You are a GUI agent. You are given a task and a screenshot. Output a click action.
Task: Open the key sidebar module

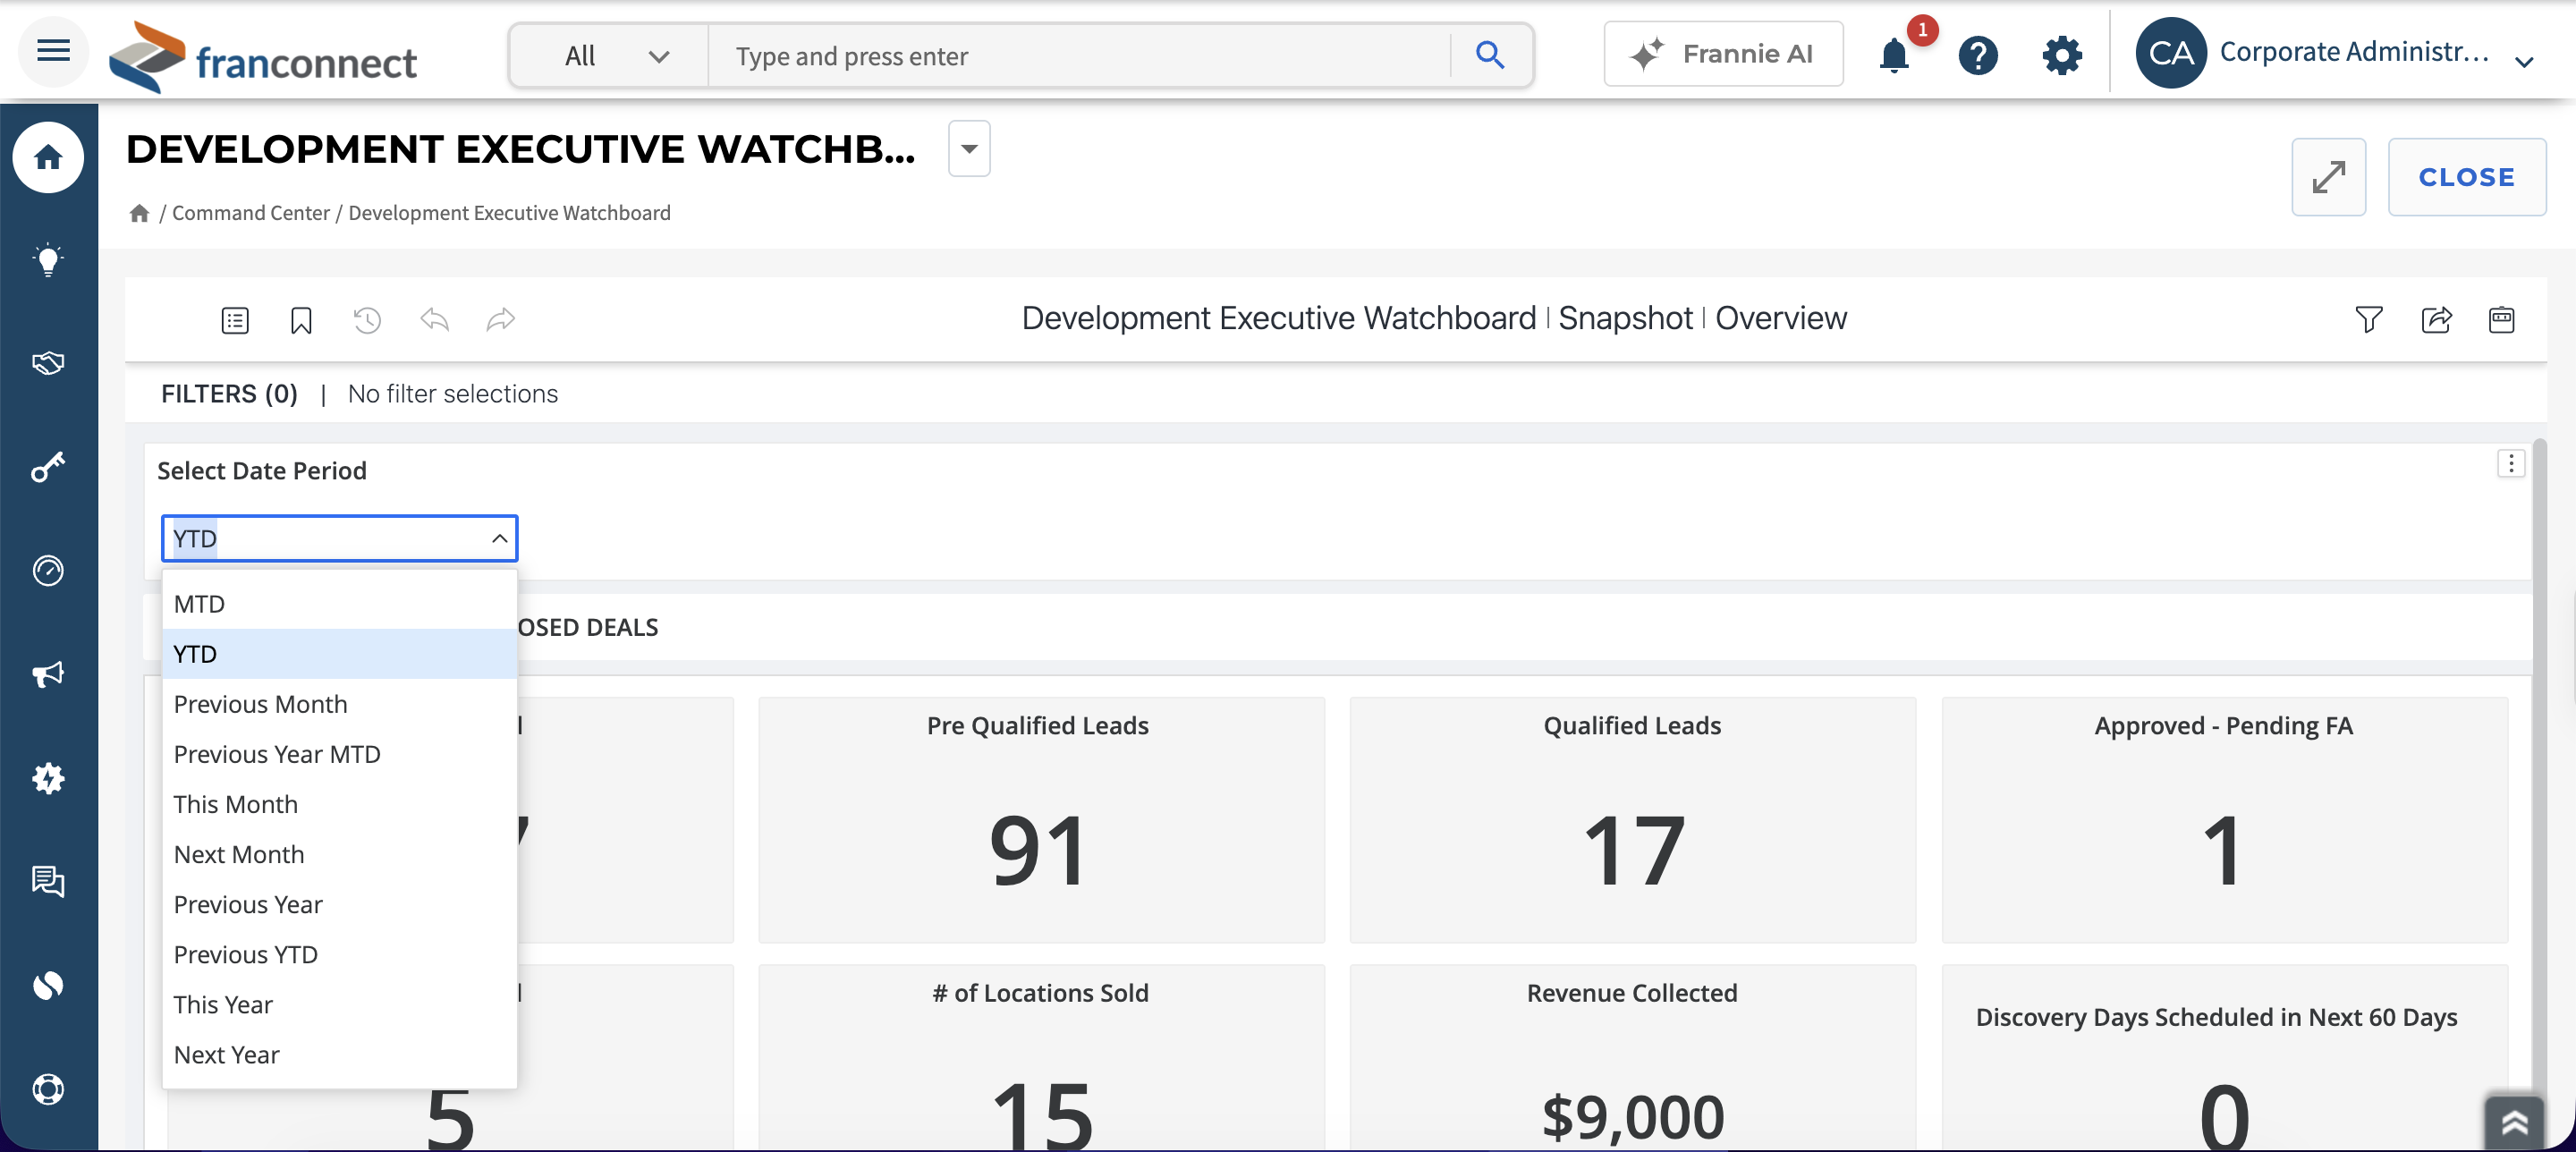(48, 467)
